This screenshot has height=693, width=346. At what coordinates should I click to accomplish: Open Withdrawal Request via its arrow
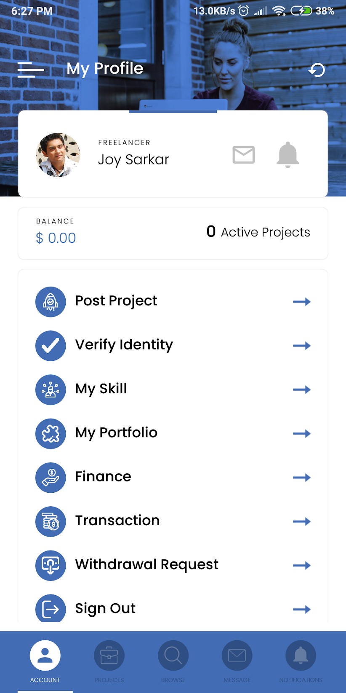[x=301, y=565]
